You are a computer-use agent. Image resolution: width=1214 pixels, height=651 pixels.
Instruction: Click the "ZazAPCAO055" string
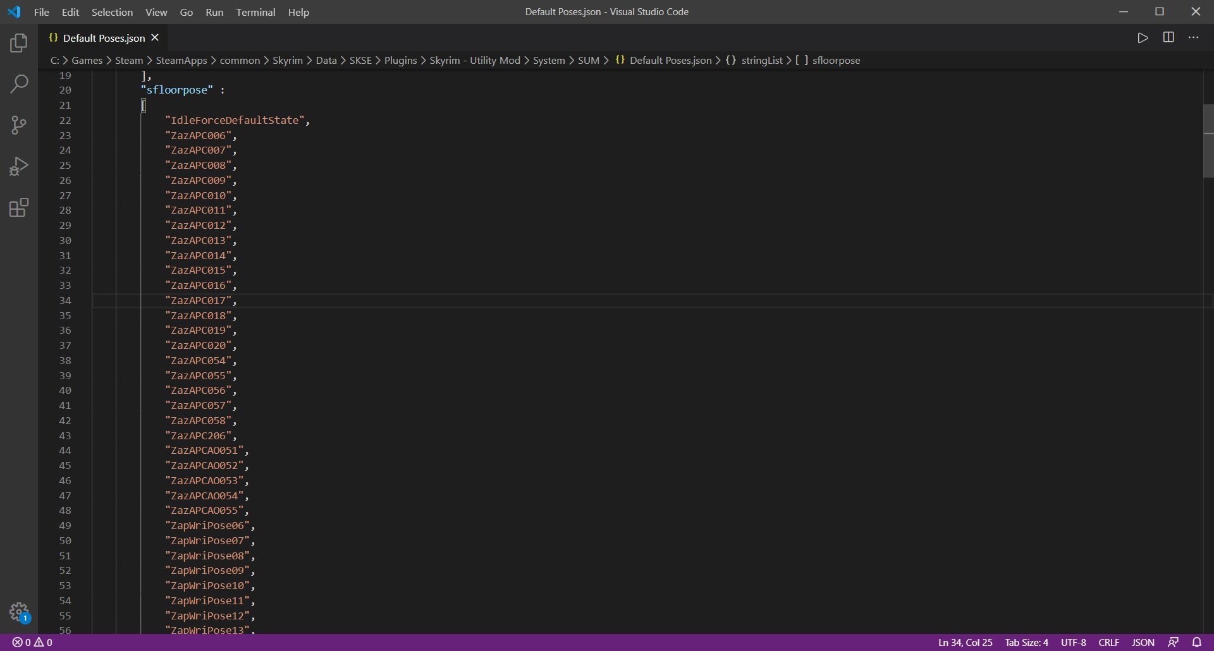click(x=204, y=510)
